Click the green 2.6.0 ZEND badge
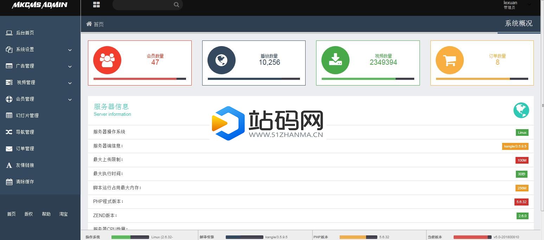Screen dimensions: 544x240 click(523, 216)
